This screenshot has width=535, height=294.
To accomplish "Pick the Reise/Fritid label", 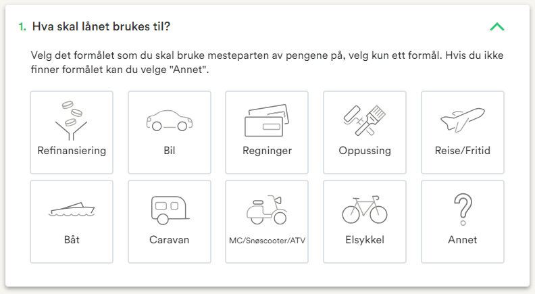I will [463, 151].
